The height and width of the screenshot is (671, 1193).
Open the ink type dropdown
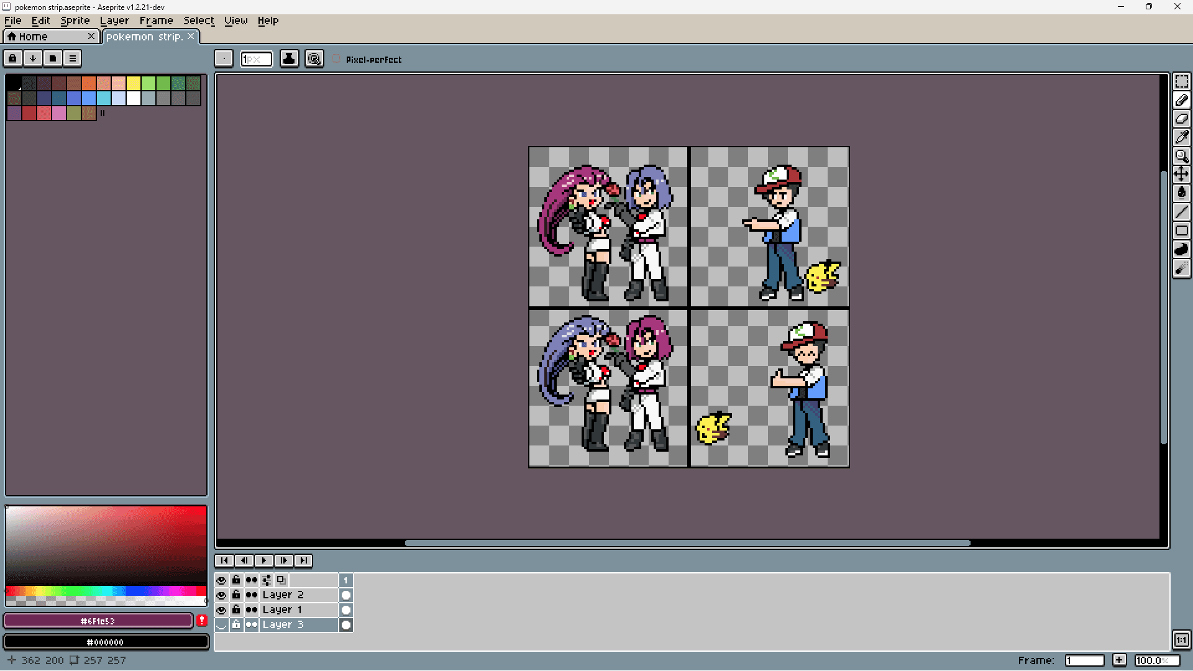pyautogui.click(x=289, y=59)
